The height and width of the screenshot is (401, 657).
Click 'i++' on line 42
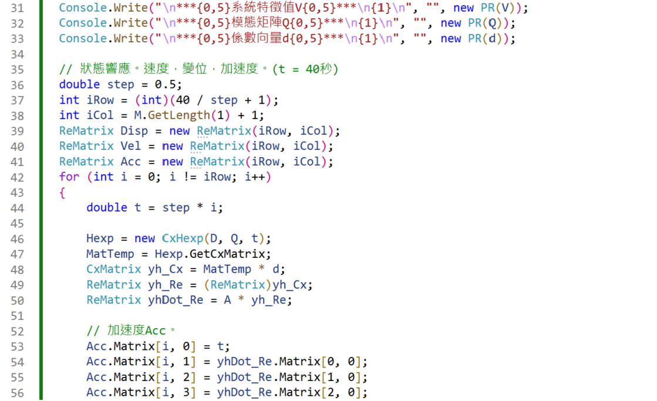[x=255, y=176]
